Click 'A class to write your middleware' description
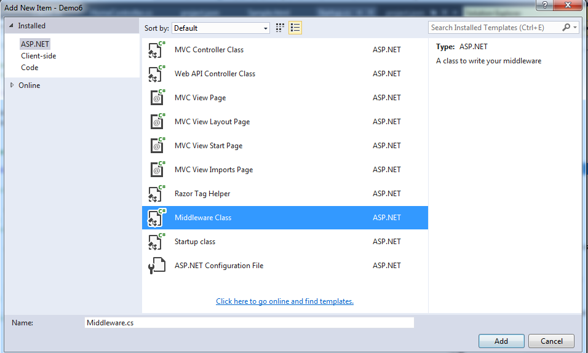Screen dimensions: 588x353 (x=488, y=61)
